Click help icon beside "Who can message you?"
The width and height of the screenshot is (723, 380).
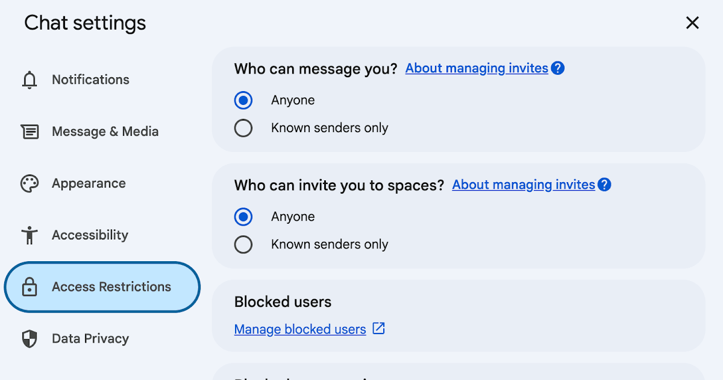click(x=558, y=68)
